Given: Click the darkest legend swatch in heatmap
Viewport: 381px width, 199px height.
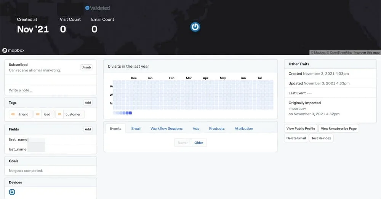Looking at the screenshot, I should [130, 113].
